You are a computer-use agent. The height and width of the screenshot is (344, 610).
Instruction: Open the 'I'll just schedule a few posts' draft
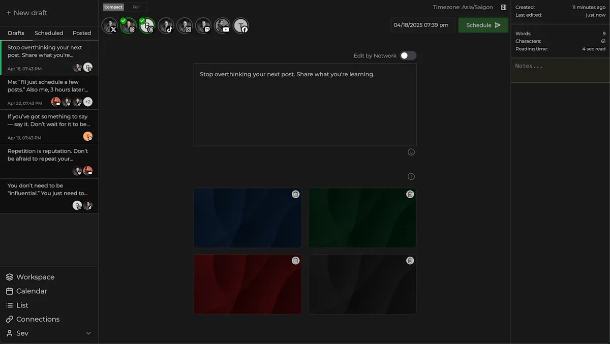point(49,92)
